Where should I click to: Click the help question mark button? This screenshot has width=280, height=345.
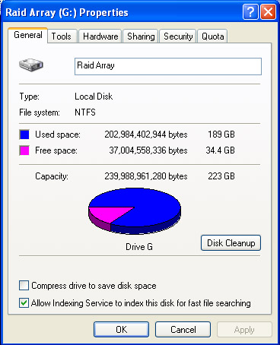[x=250, y=11]
